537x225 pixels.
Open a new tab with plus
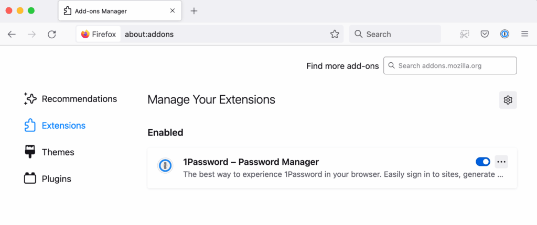[x=194, y=11]
